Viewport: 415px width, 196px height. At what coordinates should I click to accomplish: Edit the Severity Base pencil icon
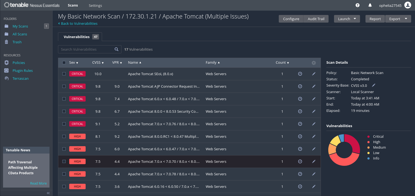[x=374, y=85]
